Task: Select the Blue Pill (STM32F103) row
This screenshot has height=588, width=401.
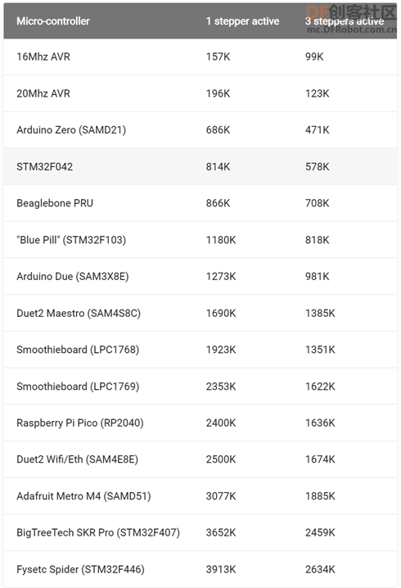Action: pyautogui.click(x=200, y=240)
